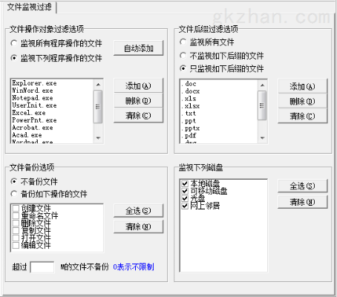337x297 pixels.
Task: Select 监视所有程序操作的文件 radio option
Action: pos(14,43)
